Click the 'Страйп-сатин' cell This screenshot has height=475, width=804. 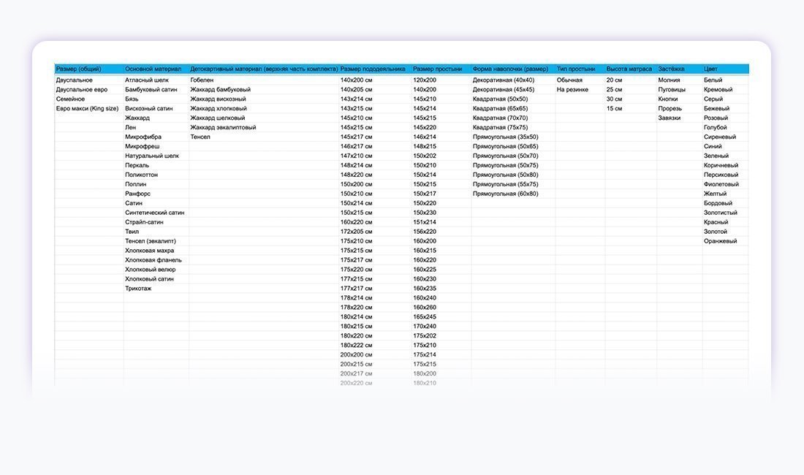(145, 222)
